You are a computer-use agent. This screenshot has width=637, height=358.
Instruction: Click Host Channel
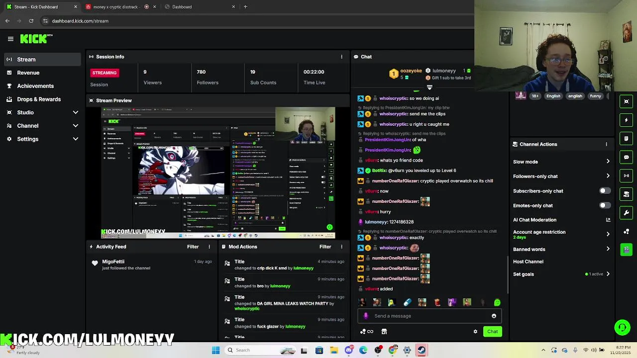coord(528,262)
